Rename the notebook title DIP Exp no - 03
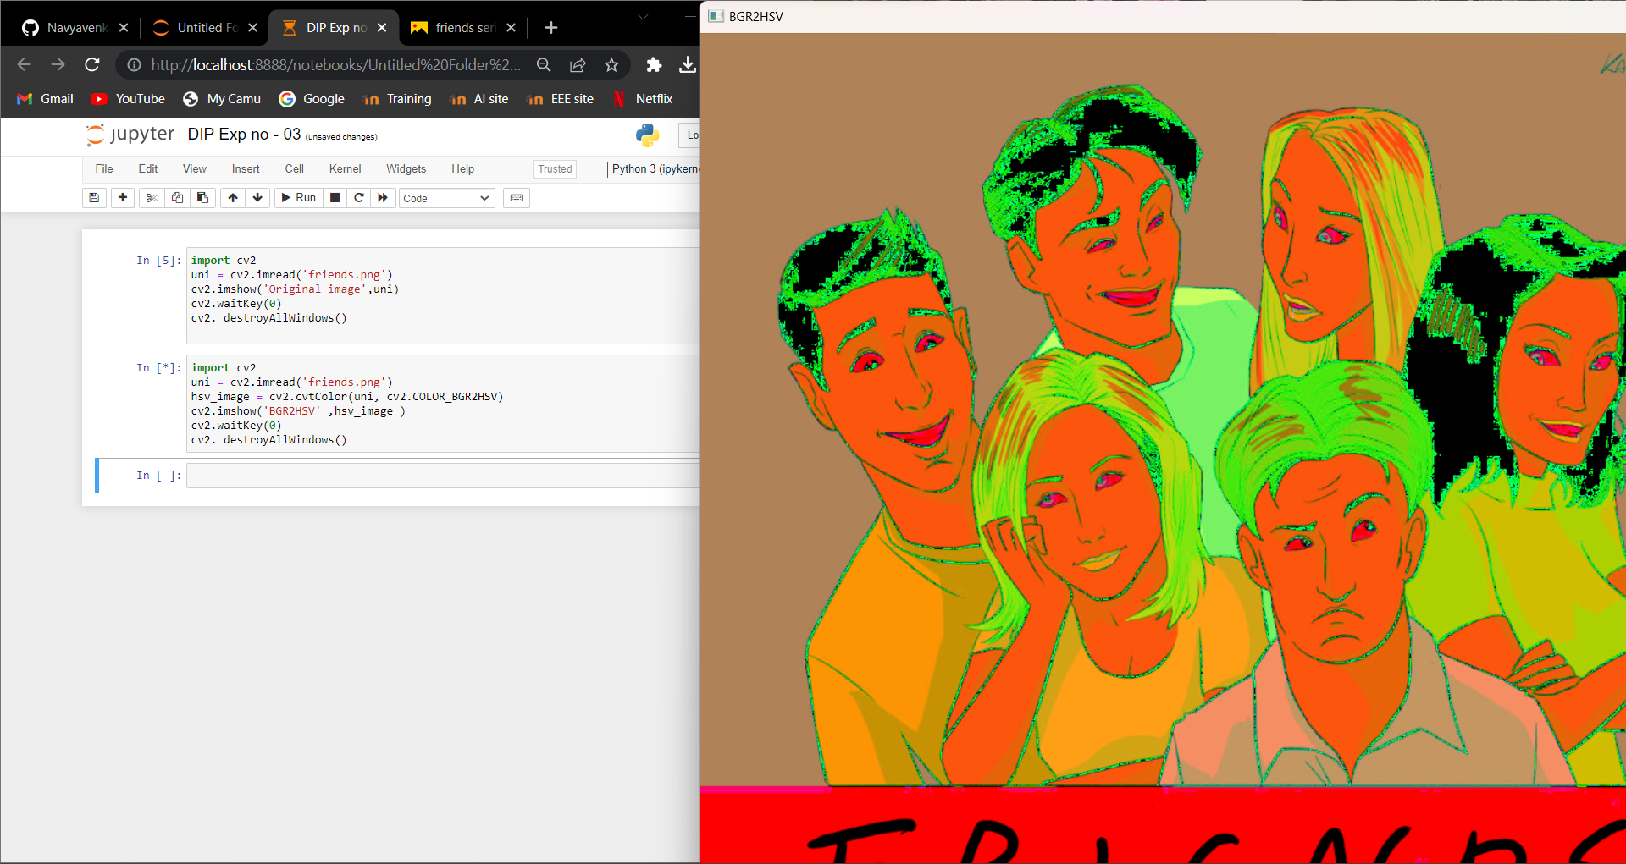1626x864 pixels. click(x=244, y=135)
